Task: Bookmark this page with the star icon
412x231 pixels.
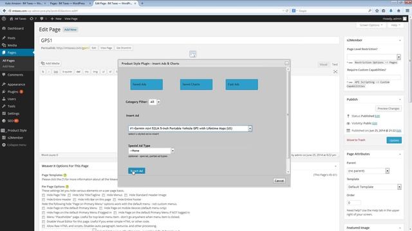Action: tap(377, 11)
